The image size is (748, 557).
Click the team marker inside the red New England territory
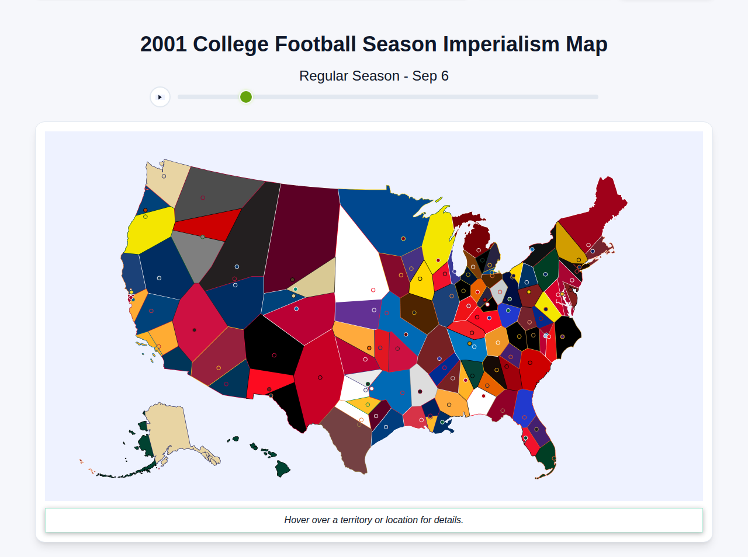click(588, 245)
